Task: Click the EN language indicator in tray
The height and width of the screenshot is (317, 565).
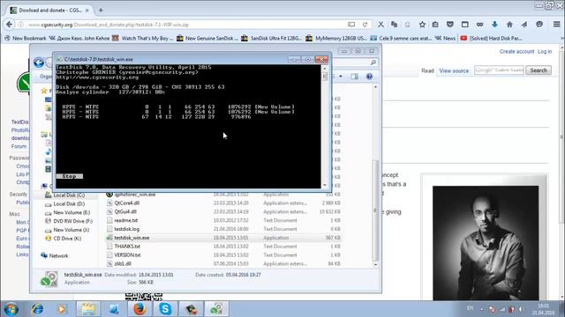Action: [x=470, y=308]
